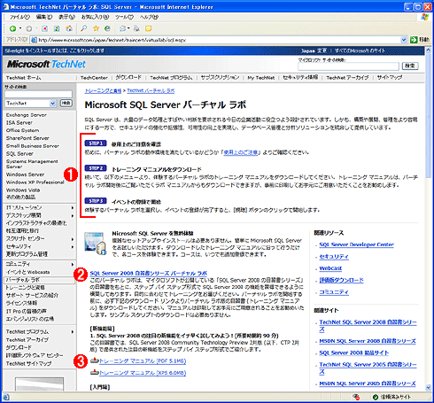Expand the IT ソリューション sidebar submenu arrow
Viewport: 434px width, 403px height.
[73, 207]
